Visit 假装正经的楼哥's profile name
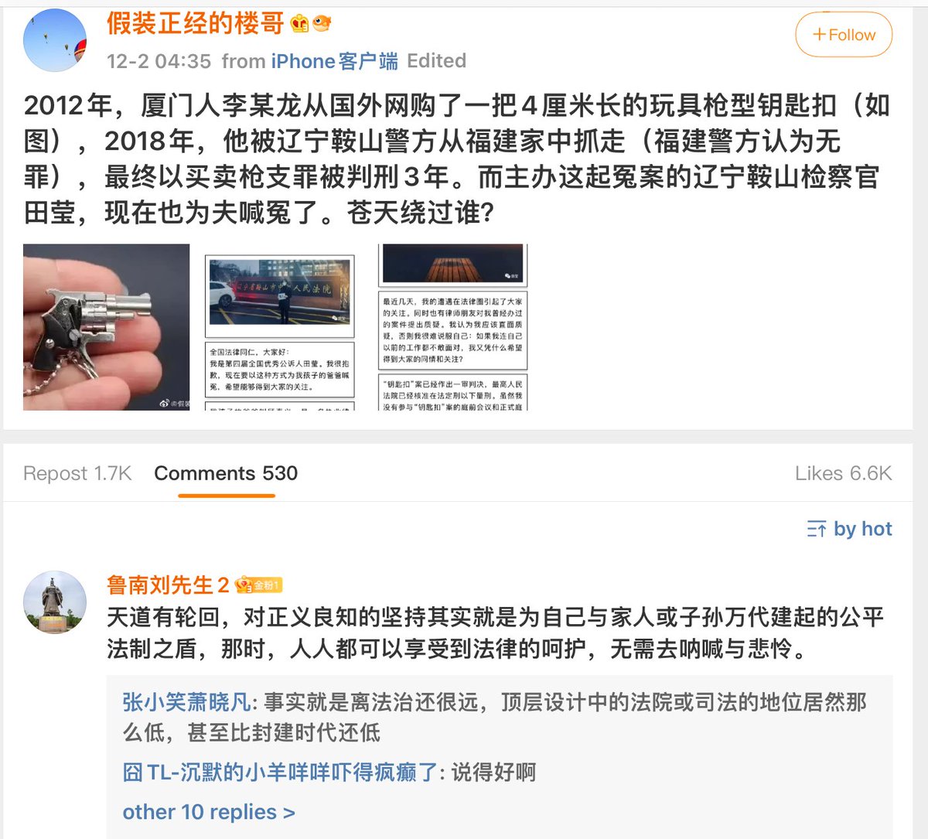Screen dimensions: 928x839 196,24
